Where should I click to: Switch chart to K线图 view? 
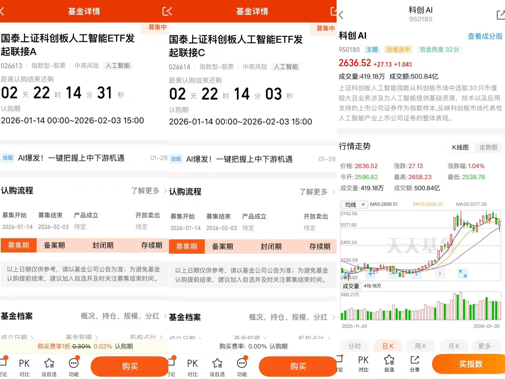(x=460, y=147)
